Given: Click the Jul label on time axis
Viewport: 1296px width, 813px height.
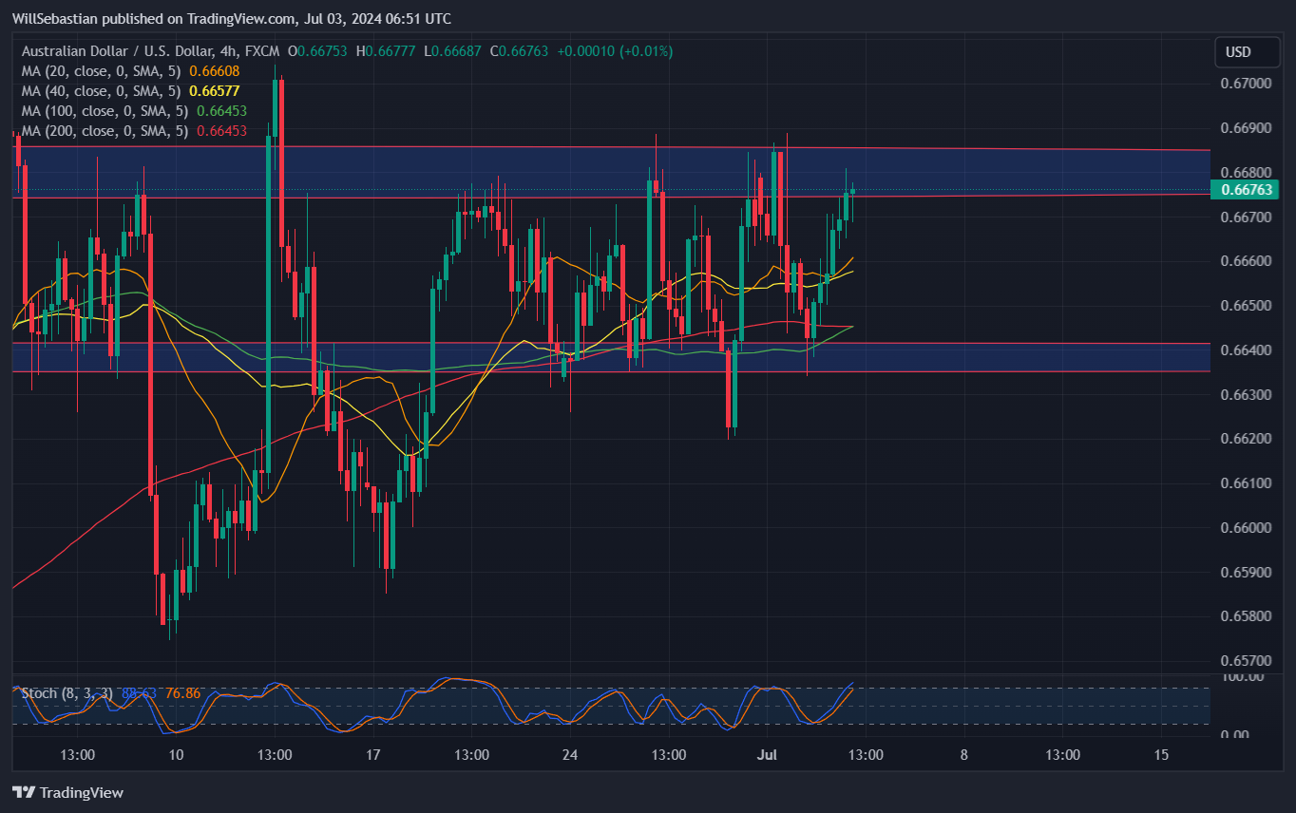Looking at the screenshot, I should pyautogui.click(x=767, y=756).
